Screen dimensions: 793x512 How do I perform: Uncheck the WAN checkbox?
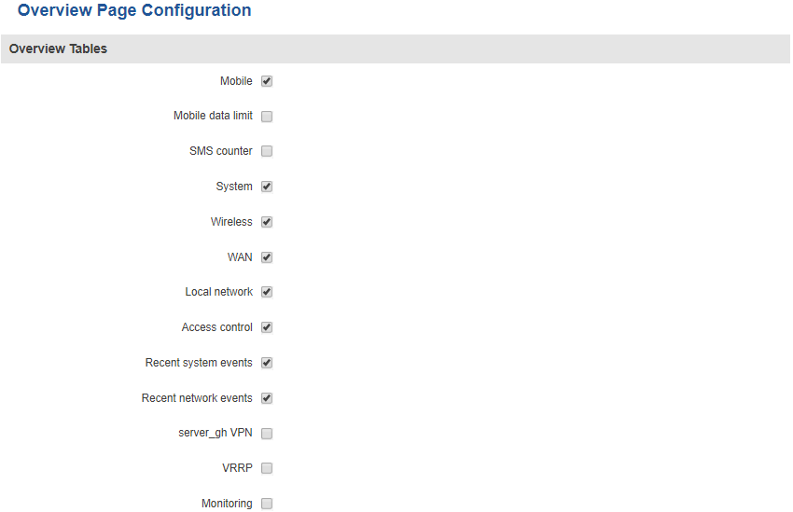267,257
